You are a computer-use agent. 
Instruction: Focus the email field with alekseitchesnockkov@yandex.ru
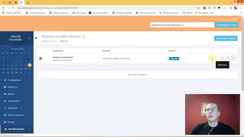(x=182, y=25)
